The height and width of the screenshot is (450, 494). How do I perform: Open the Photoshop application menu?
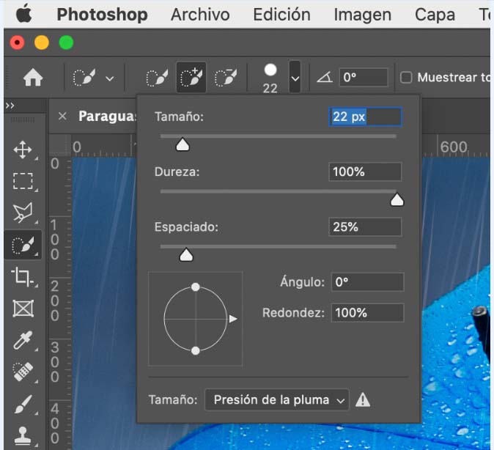[102, 15]
